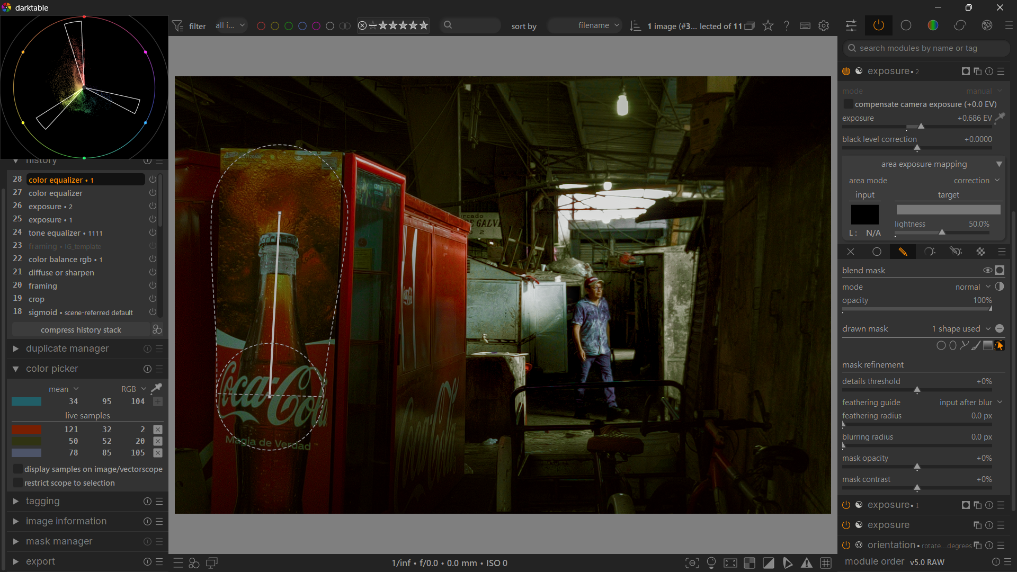Select the uniformly blend mode icon
1017x572 pixels.
click(877, 252)
